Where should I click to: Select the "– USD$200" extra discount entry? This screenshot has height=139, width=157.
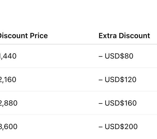point(118,127)
